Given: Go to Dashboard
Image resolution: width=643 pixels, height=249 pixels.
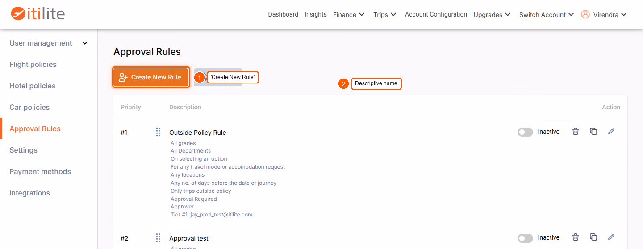Looking at the screenshot, I should (283, 14).
